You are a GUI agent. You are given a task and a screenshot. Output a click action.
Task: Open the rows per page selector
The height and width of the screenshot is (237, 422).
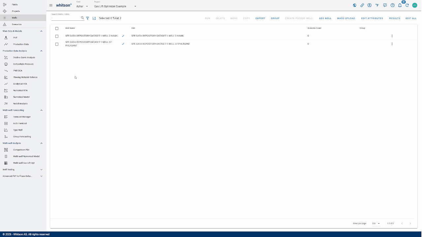click(376, 224)
